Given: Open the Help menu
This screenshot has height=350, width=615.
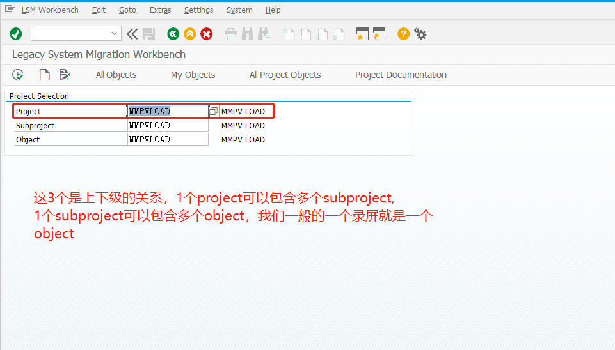Looking at the screenshot, I should click(273, 10).
